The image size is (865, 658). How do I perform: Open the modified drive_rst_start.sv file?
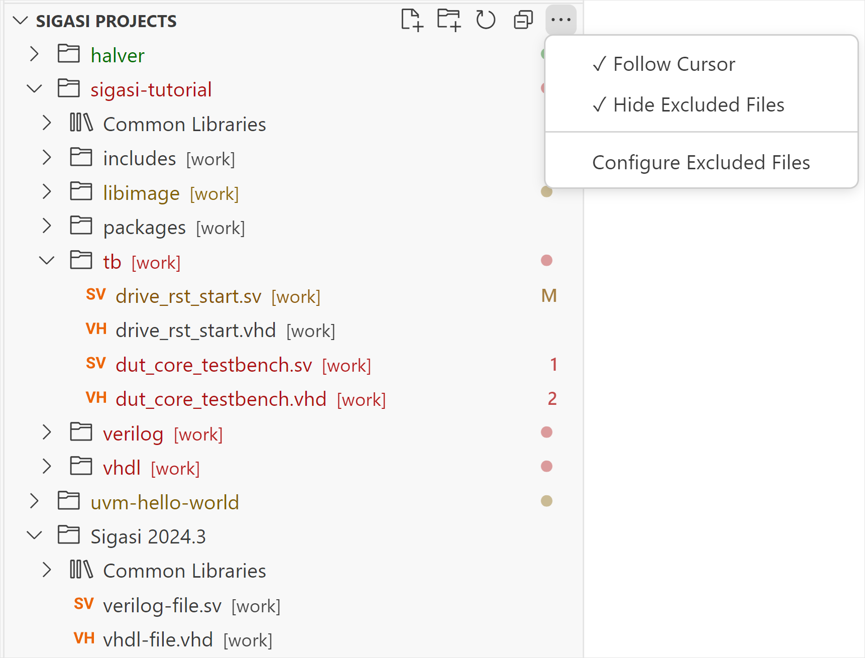coord(188,296)
